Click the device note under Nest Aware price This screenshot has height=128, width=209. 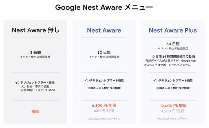coord(104,119)
